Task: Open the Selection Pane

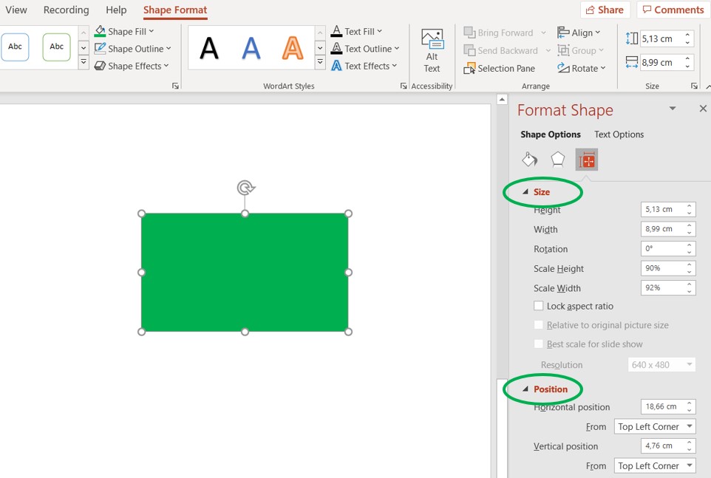Action: [500, 68]
